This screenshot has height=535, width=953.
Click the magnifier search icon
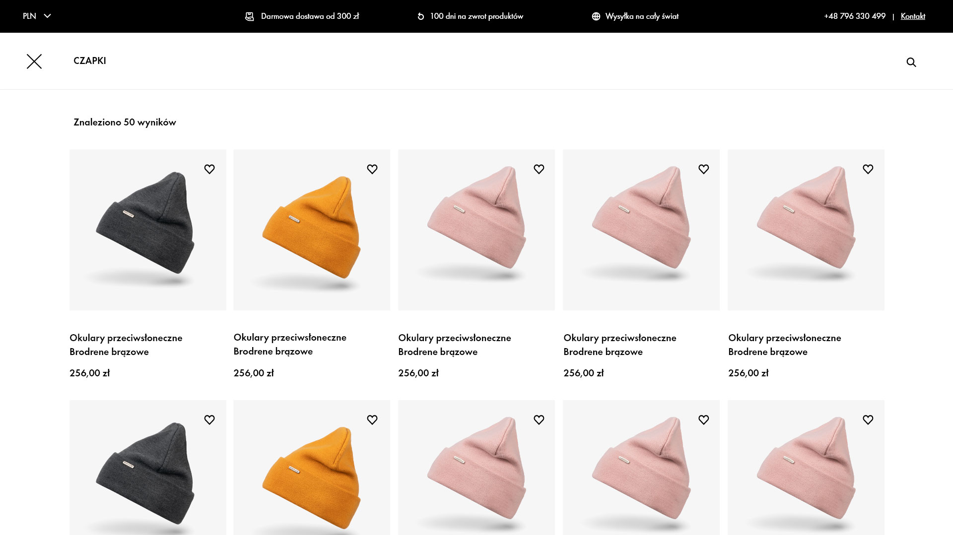pos(911,62)
